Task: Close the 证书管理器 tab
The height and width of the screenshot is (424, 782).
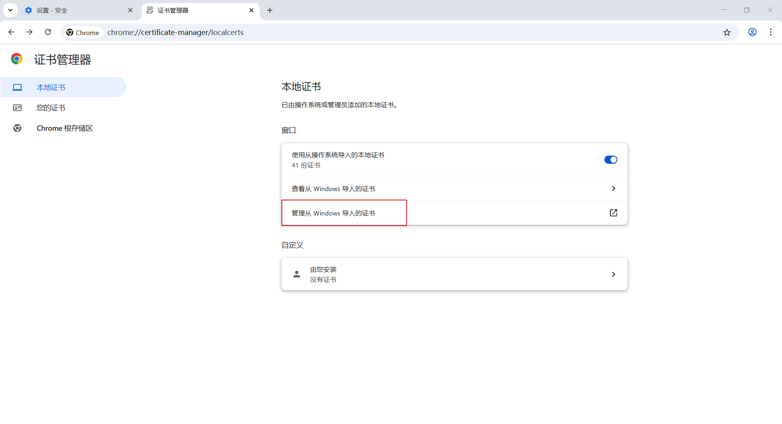Action: tap(251, 10)
